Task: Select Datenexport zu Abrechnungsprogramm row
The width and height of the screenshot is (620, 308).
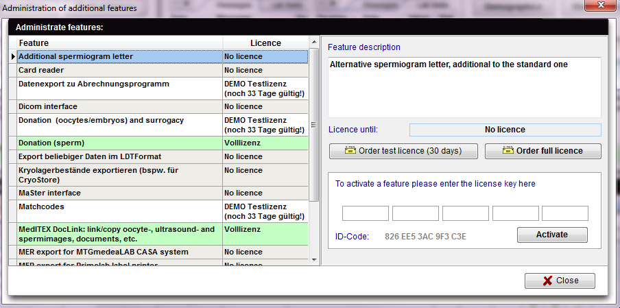Action: point(162,88)
